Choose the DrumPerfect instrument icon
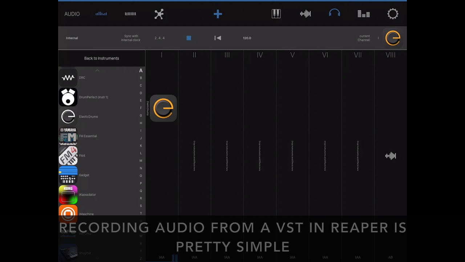This screenshot has width=465, height=262. tap(68, 97)
